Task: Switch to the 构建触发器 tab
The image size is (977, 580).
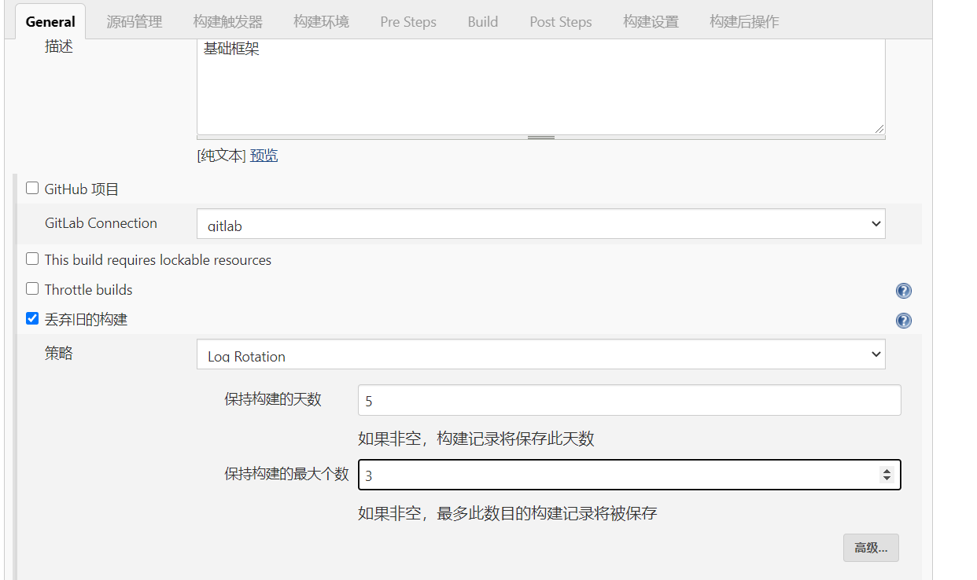Action: point(227,21)
